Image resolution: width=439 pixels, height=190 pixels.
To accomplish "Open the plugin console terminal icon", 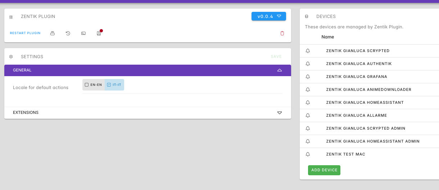I will 83,33.
